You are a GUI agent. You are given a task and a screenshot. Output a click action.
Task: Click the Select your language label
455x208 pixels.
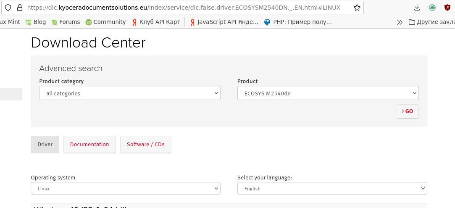(265, 178)
